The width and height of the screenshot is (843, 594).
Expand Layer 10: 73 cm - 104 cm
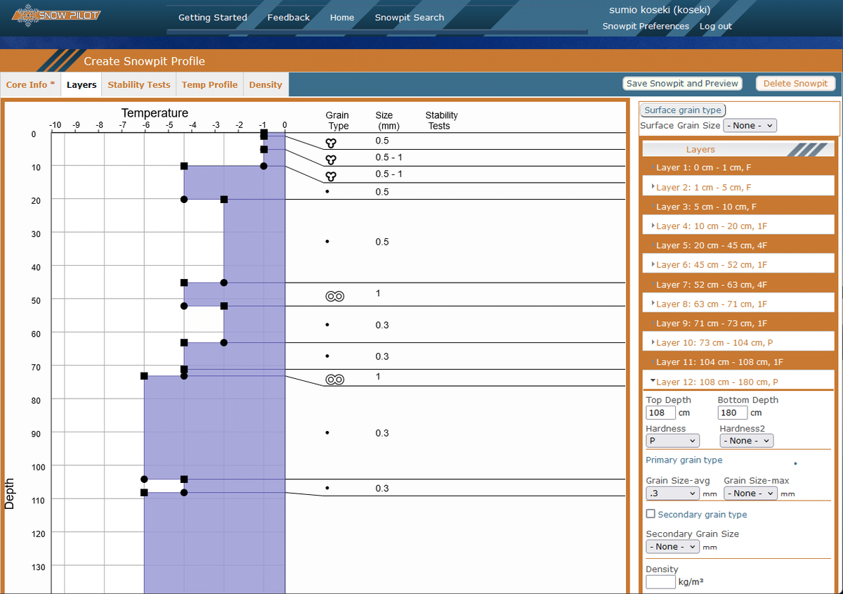(738, 343)
